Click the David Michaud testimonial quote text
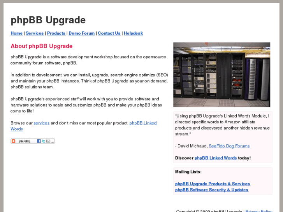283x212 pixels. pyautogui.click(x=222, y=125)
